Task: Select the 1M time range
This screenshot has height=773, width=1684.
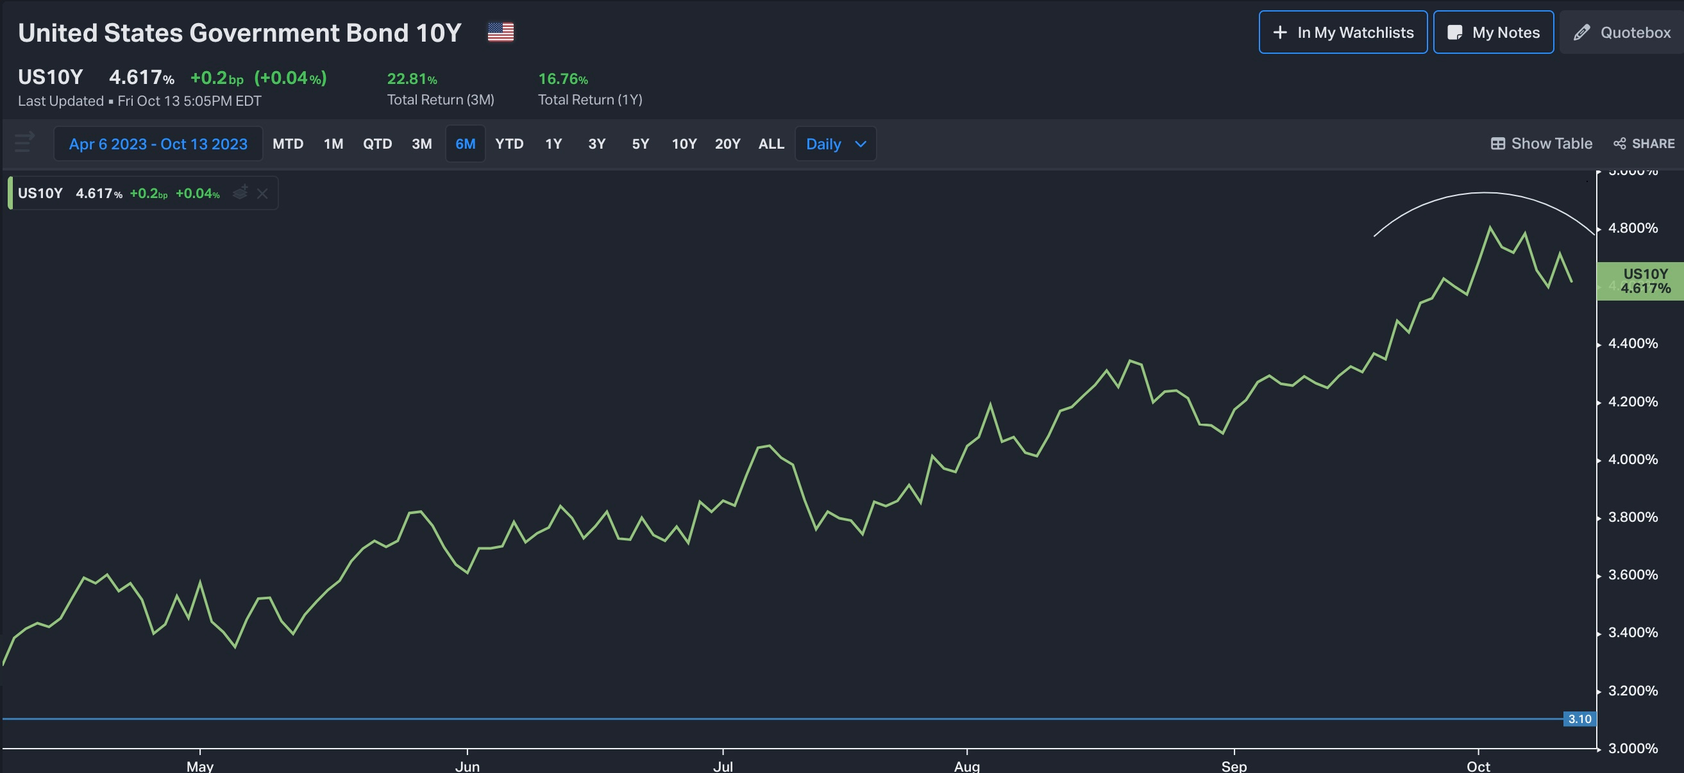Action: point(333,144)
